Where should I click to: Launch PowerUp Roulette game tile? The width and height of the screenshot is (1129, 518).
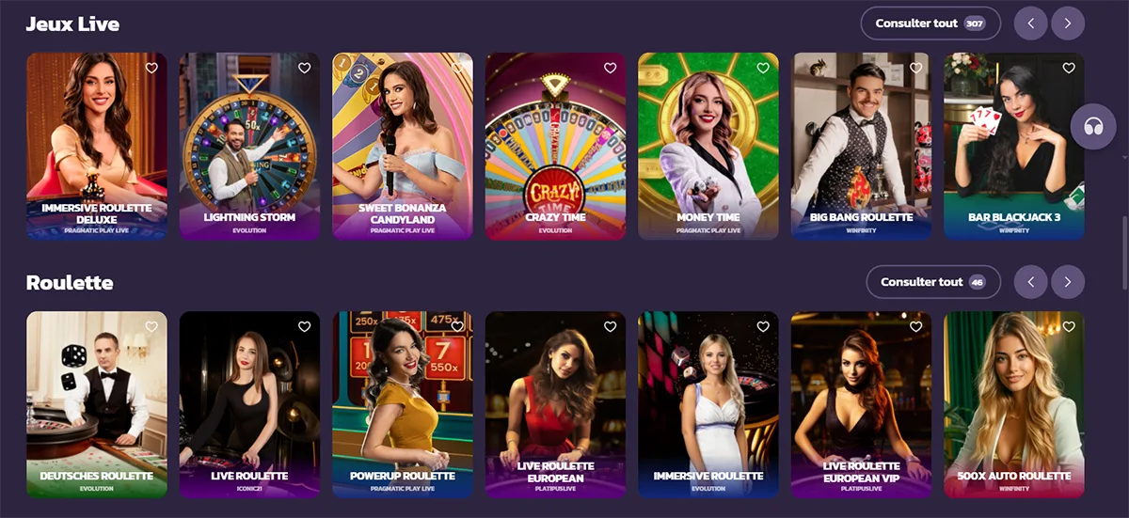coord(403,404)
